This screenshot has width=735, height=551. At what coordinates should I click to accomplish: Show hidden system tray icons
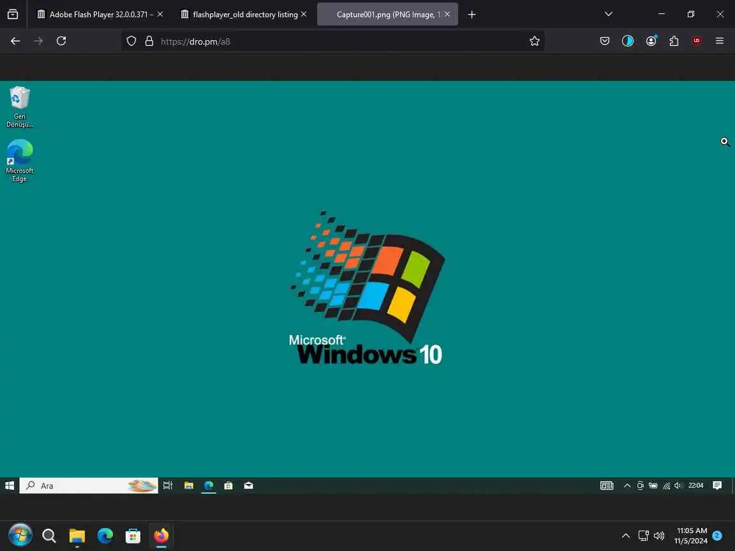click(x=626, y=536)
